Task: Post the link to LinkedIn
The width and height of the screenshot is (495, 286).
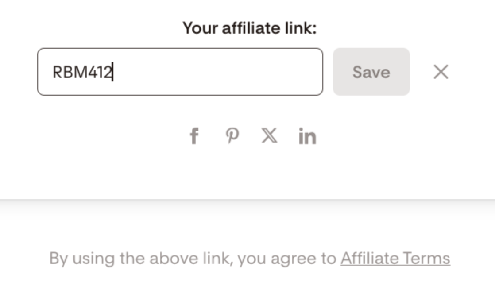Action: click(x=307, y=137)
